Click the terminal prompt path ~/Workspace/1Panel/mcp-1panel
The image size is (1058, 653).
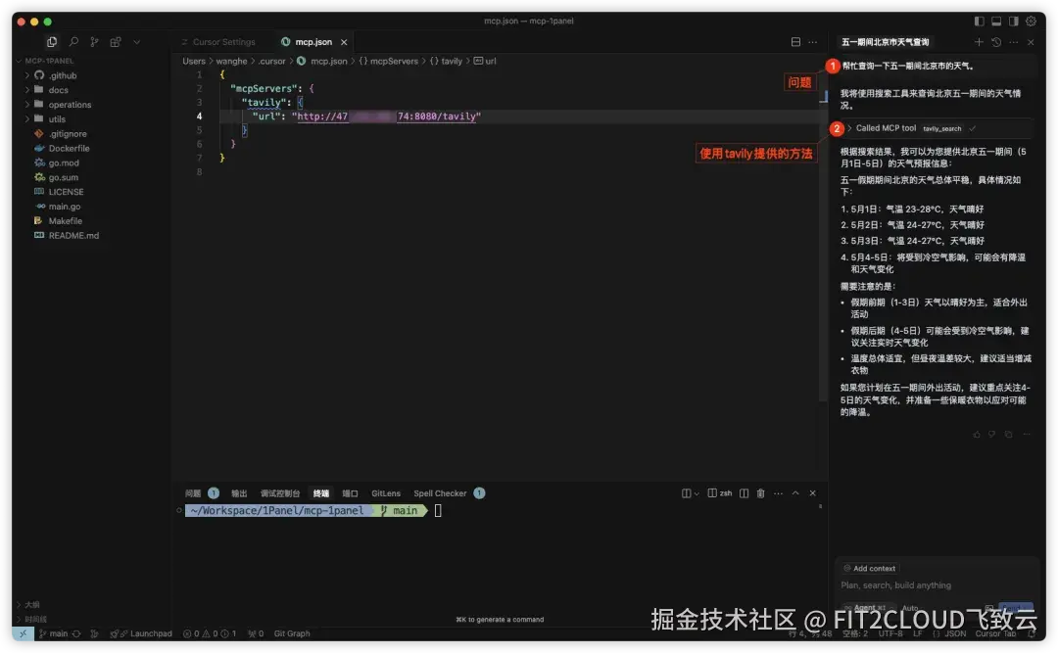276,511
